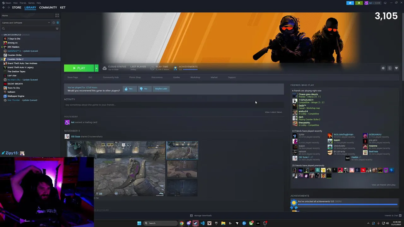Screen dimensions: 404x227
Task: Click the ket profile avatar
Action: coord(366,3)
